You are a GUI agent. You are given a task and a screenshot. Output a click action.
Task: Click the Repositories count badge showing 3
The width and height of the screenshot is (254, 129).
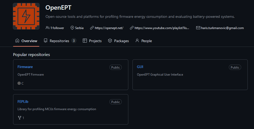click(x=74, y=41)
